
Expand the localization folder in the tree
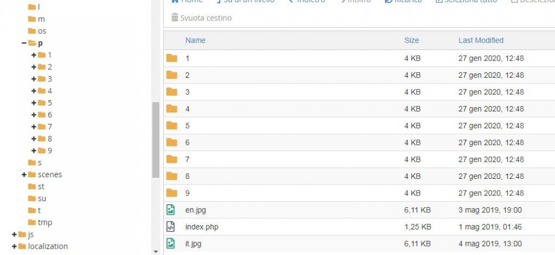point(14,246)
